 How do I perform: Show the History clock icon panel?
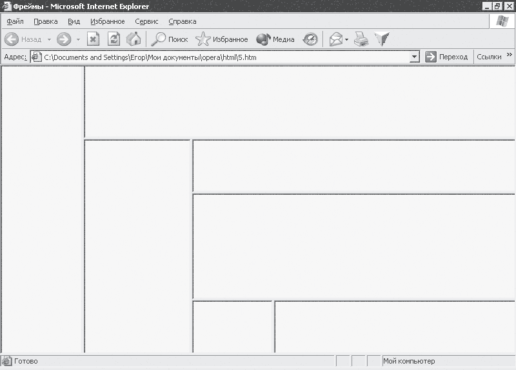click(311, 39)
